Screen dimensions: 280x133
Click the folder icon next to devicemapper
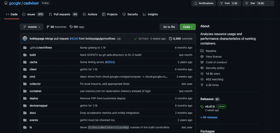25,105
